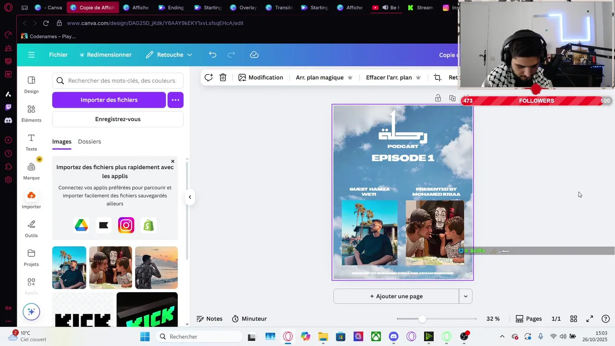The height and width of the screenshot is (346, 615).
Task: Select the uploaded beach sunset photo thumbnail
Action: 156,268
